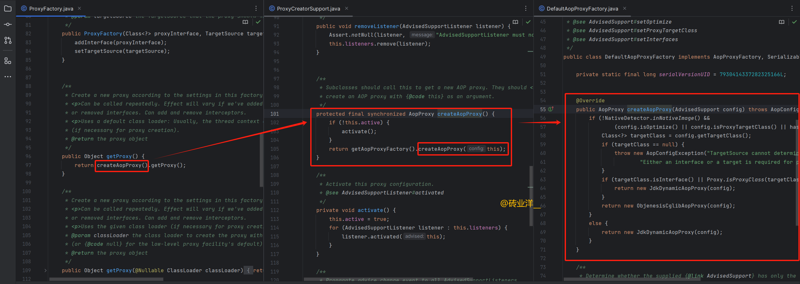Click the horizontal scrollbar in ProxyFactory editor
This screenshot has height=284, width=800.
pyautogui.click(x=106, y=279)
